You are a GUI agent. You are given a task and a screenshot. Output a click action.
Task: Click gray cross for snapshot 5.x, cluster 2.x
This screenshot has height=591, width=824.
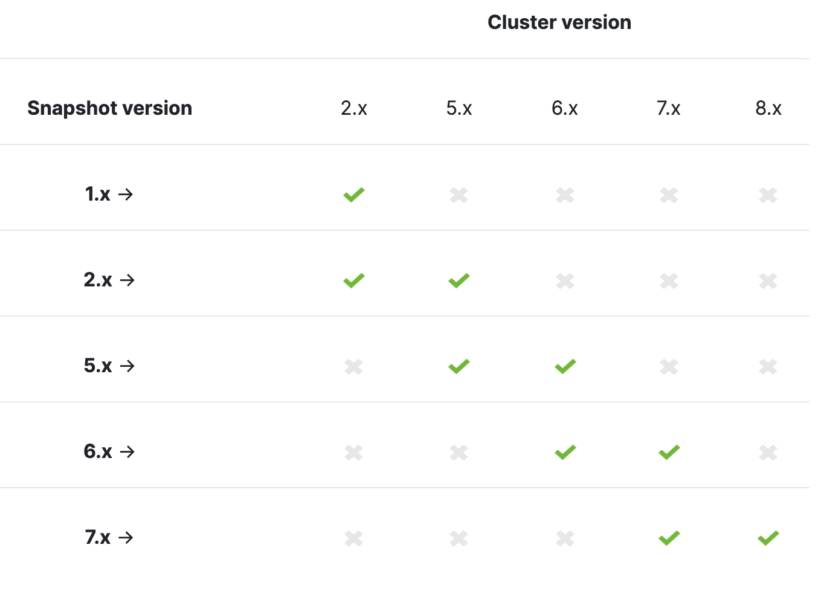coord(354,367)
